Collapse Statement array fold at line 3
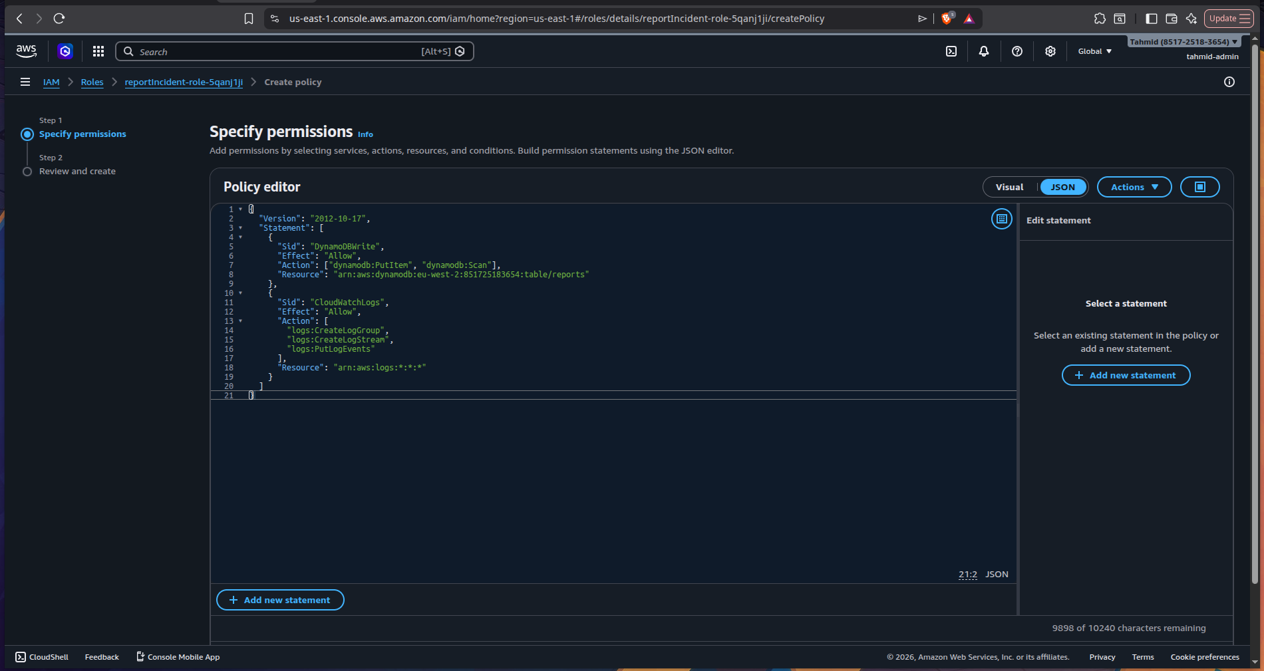Image resolution: width=1264 pixels, height=671 pixels. (240, 228)
